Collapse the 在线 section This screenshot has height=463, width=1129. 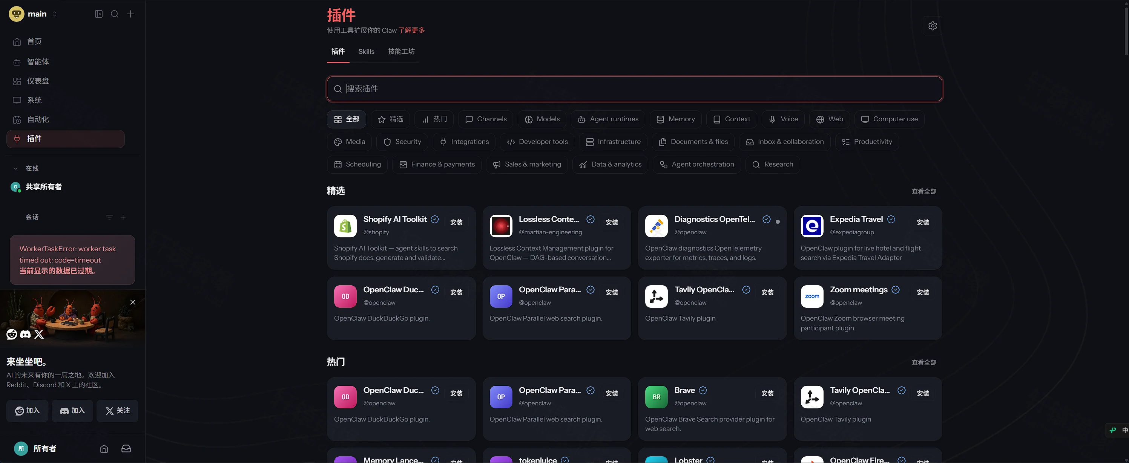[x=15, y=168]
